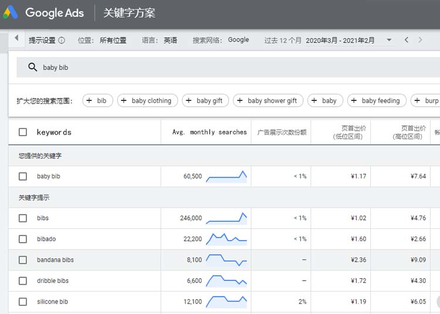
Task: Collapse the left side panel arrow
Action: click(x=16, y=38)
